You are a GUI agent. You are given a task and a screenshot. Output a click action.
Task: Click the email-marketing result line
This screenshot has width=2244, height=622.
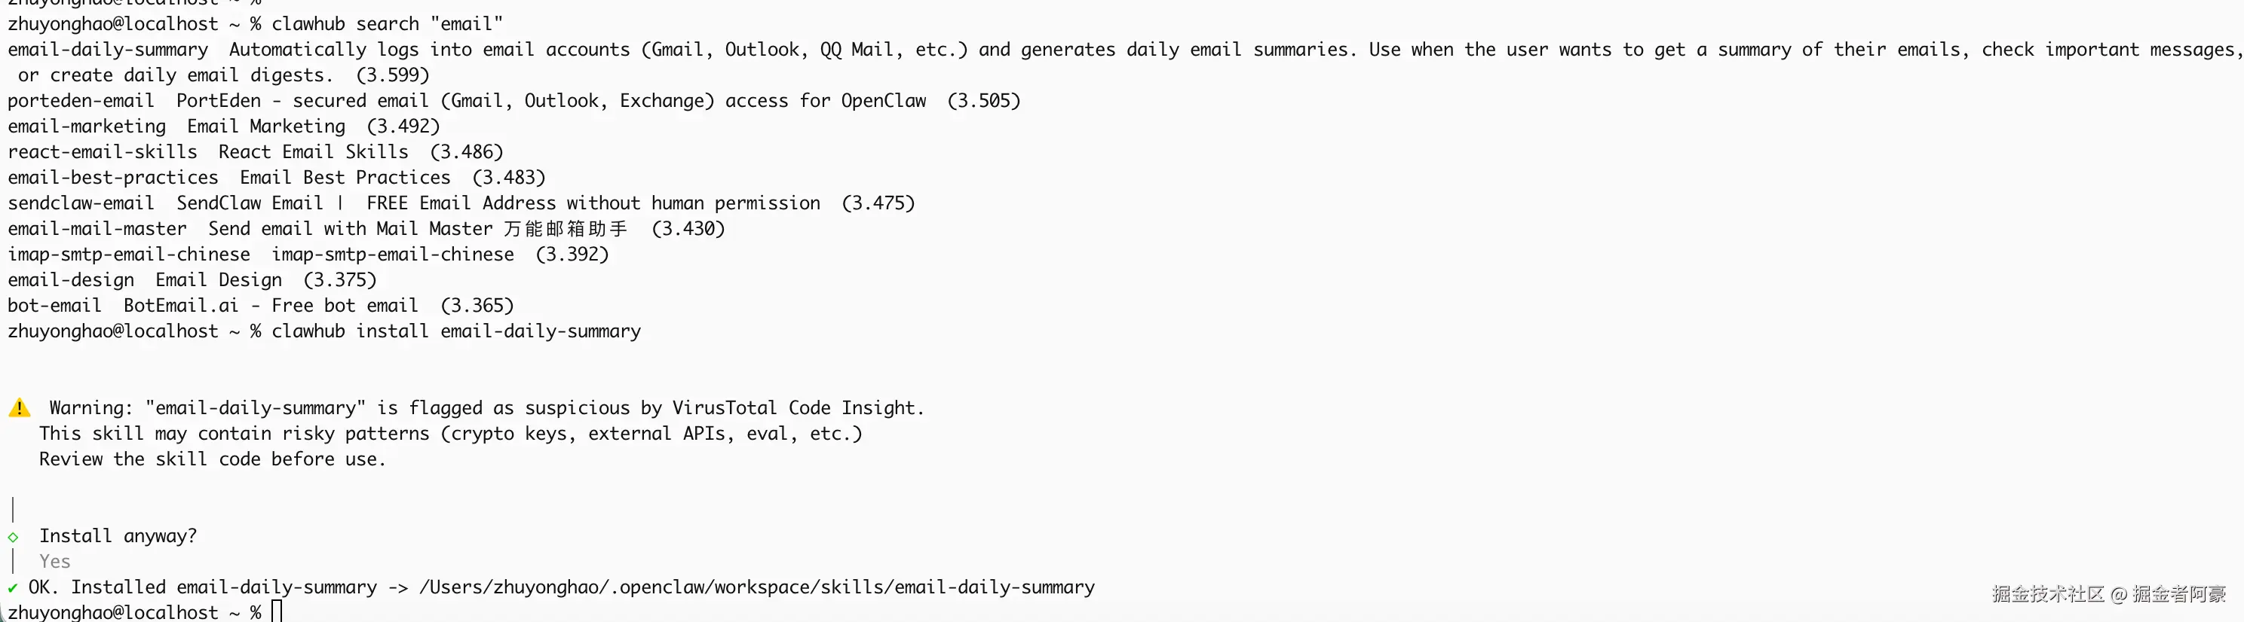point(86,127)
